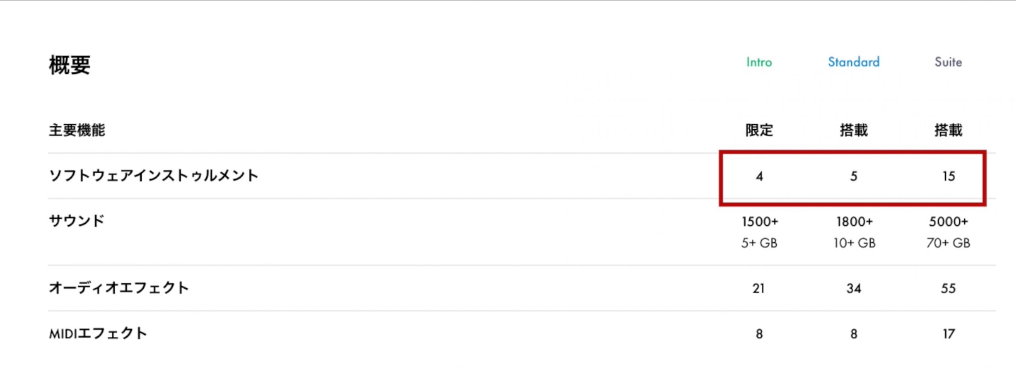Select the 概要 section heading
Screen dimensions: 1016x368
pos(70,65)
